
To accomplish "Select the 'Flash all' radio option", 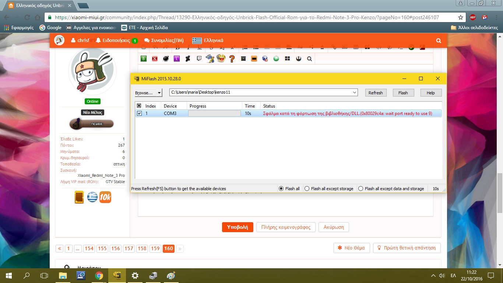I will [281, 189].
